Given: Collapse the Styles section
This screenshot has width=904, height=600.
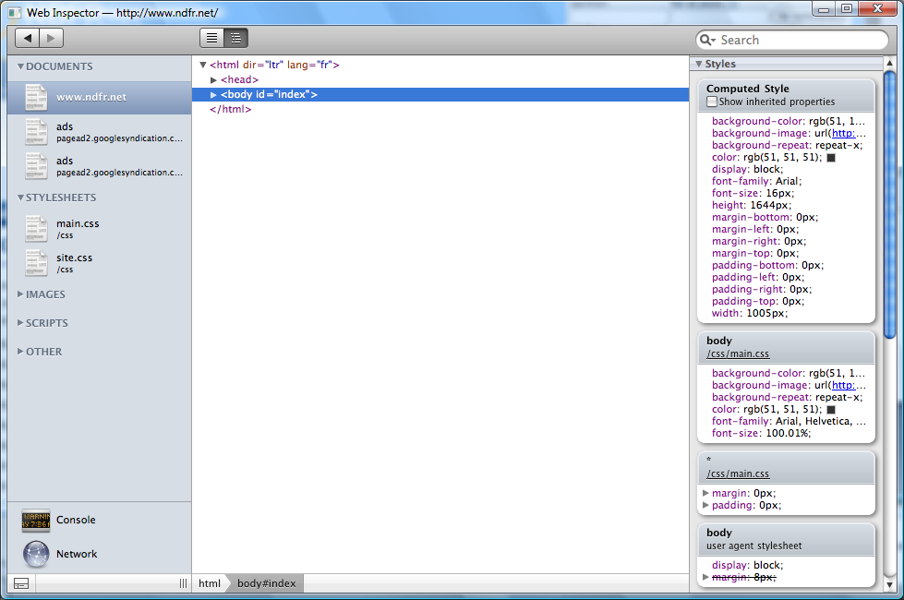Looking at the screenshot, I should pos(698,64).
